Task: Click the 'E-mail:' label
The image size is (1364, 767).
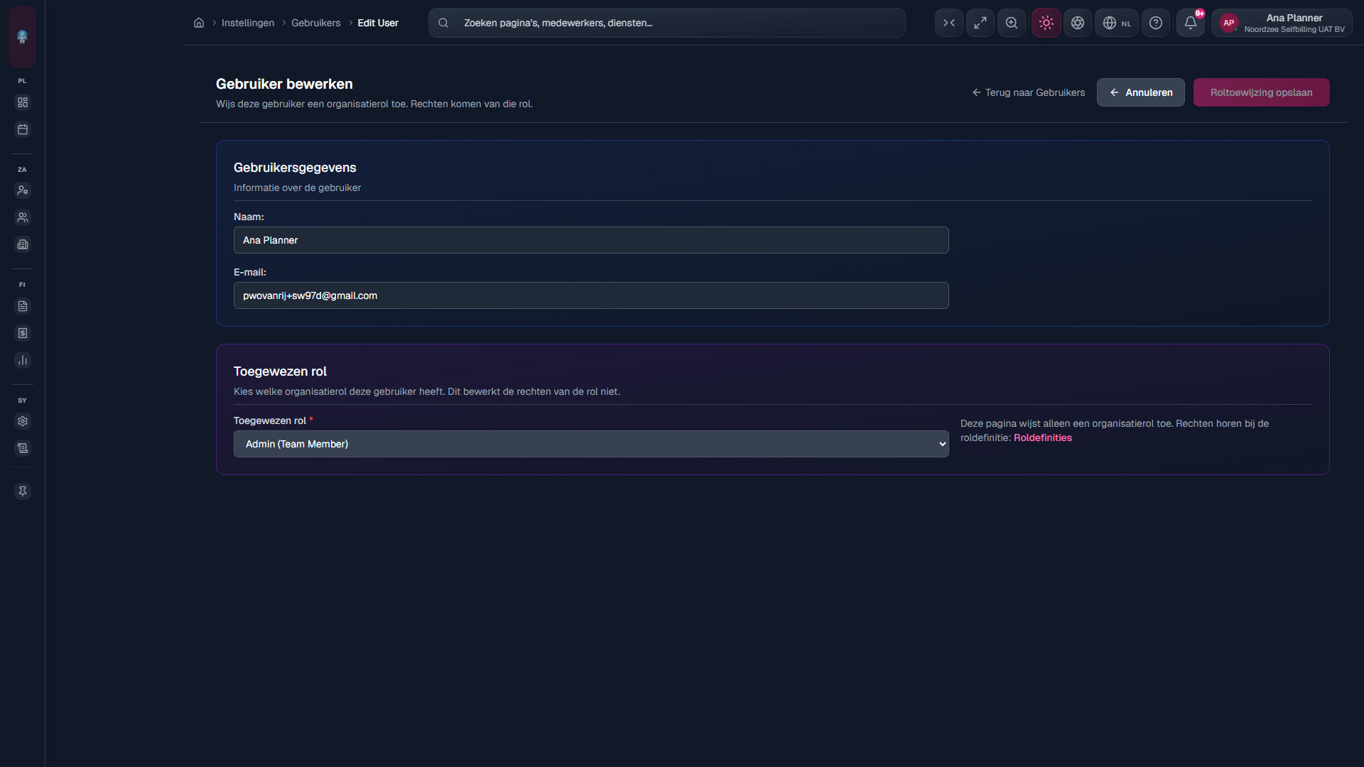Action: tap(250, 272)
